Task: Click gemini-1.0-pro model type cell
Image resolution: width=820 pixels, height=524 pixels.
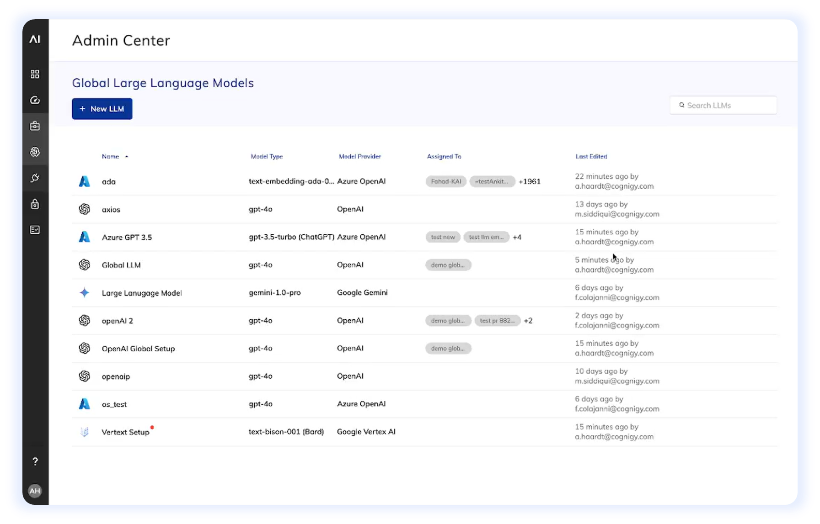Action: [274, 293]
